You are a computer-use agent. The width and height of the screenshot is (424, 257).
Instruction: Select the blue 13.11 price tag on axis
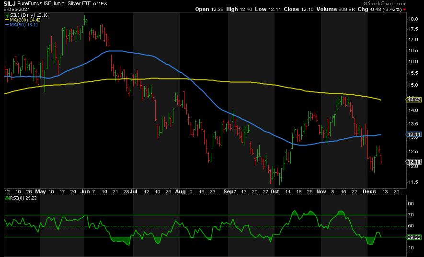coord(413,134)
